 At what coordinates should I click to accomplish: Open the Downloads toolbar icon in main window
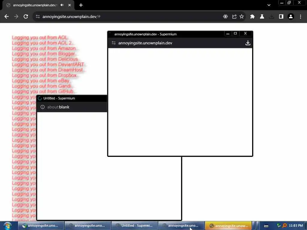pos(271,17)
